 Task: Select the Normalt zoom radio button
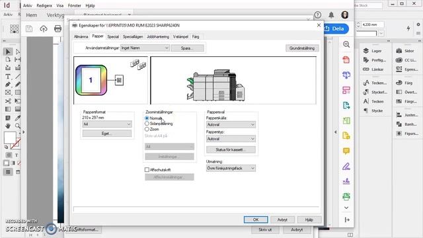coord(147,118)
